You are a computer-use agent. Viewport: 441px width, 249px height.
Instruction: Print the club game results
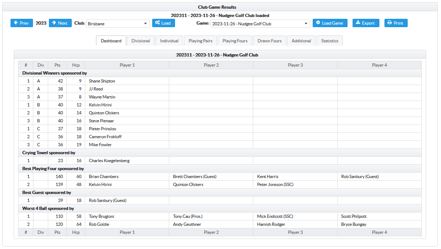[x=396, y=23]
